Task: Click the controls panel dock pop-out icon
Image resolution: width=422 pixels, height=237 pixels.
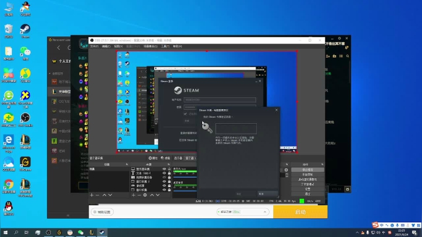Action: [x=322, y=164]
